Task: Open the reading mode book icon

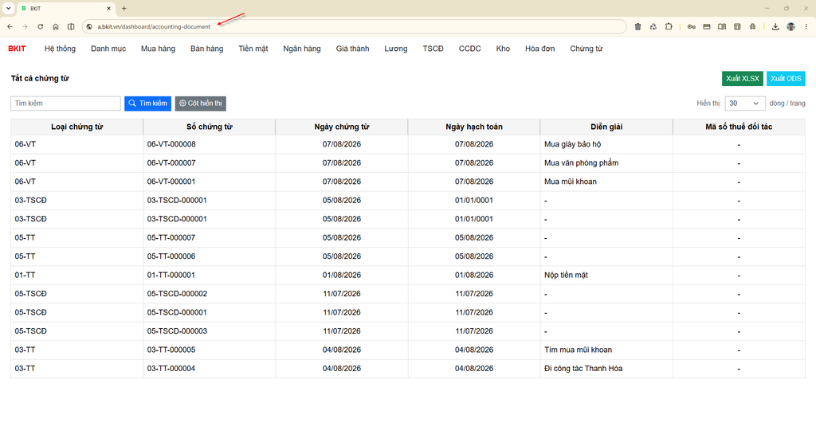Action: click(722, 26)
